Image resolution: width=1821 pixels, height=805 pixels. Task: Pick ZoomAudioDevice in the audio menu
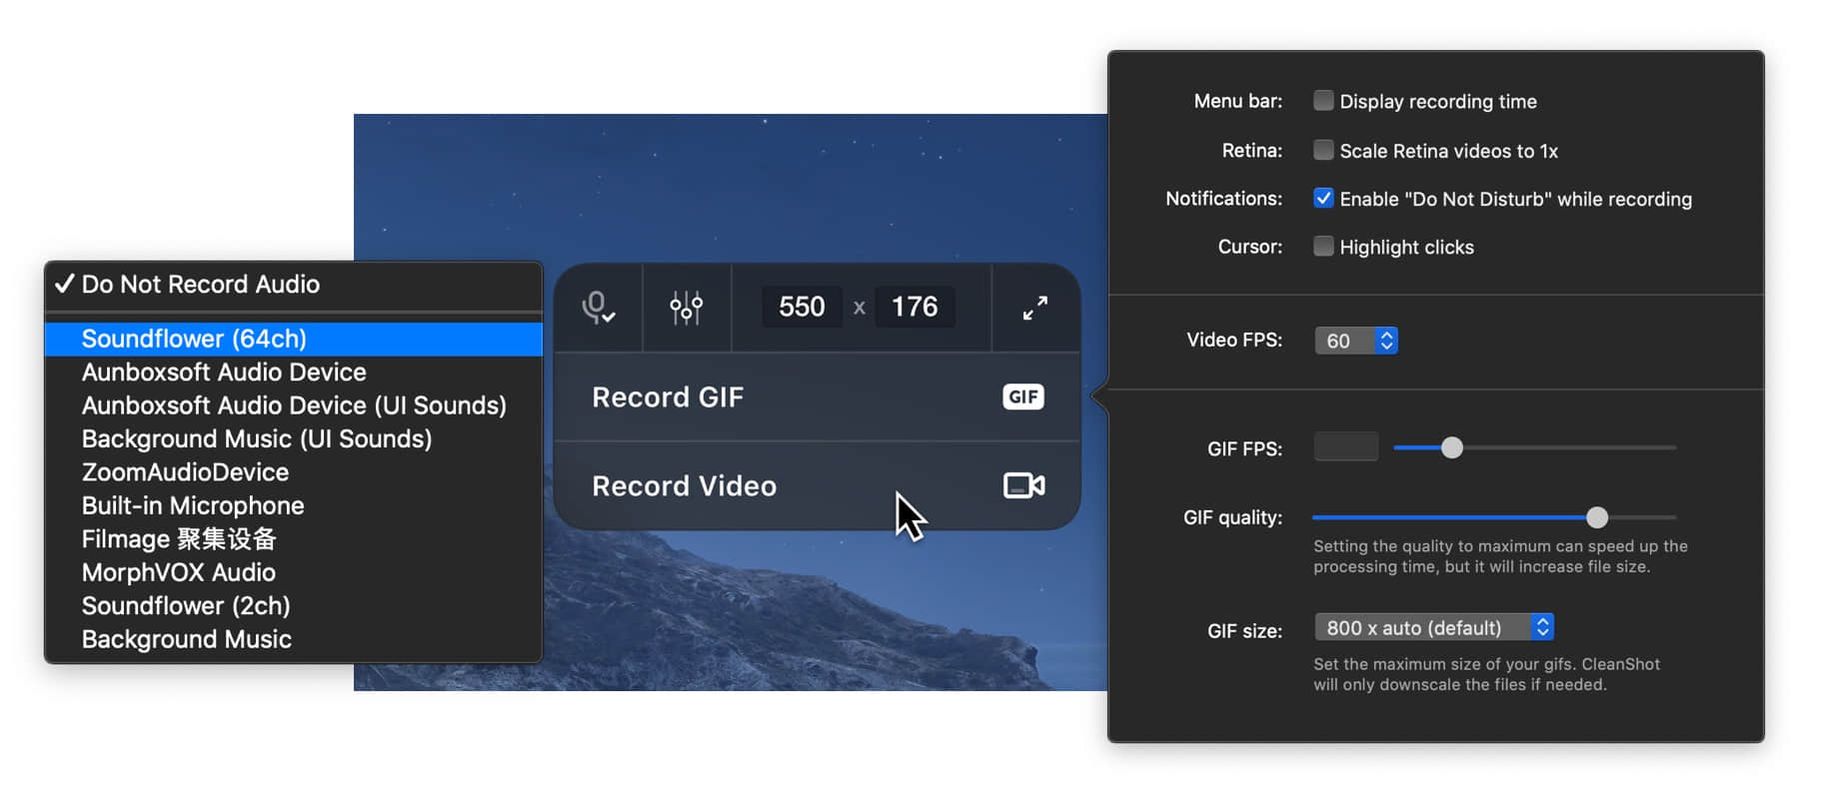(x=294, y=472)
